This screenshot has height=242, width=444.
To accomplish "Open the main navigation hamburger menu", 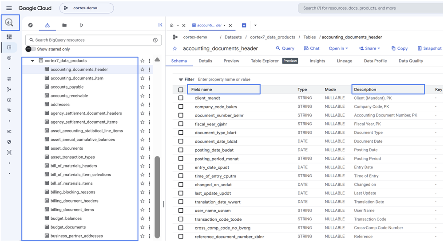I will click(x=9, y=8).
